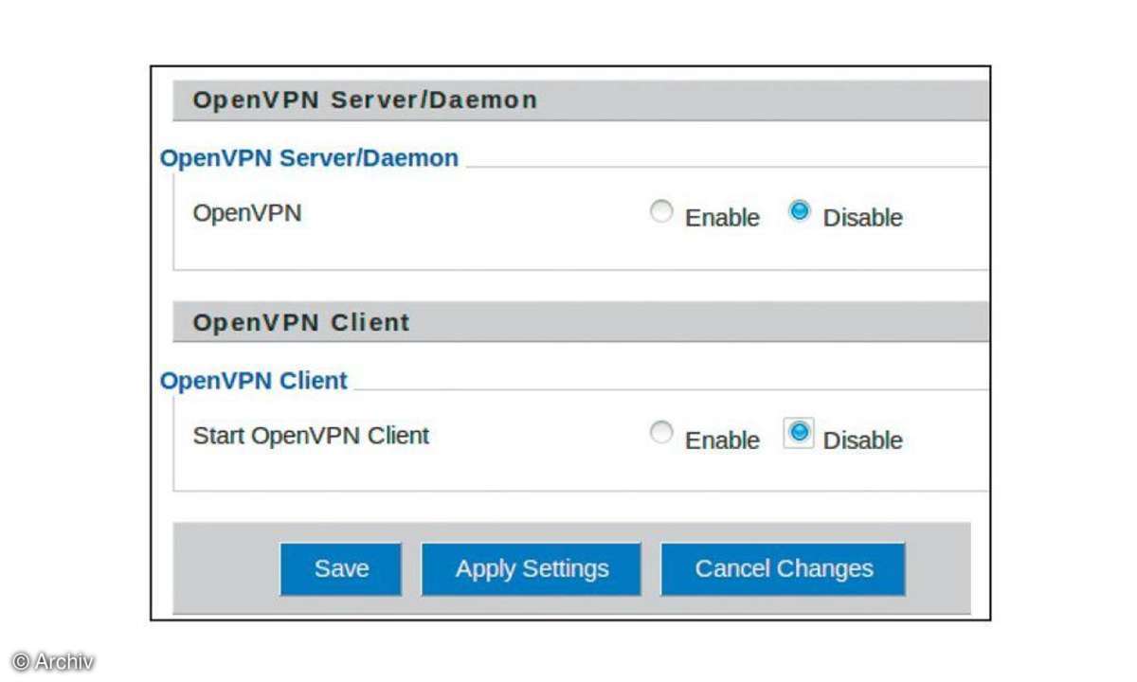Discard edits with Cancel Changes
The image size is (1137, 682).
coord(784,569)
